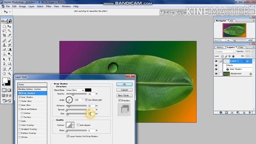Enable Satin checkbox
Viewport: 256px width, 144px height.
click(20, 121)
